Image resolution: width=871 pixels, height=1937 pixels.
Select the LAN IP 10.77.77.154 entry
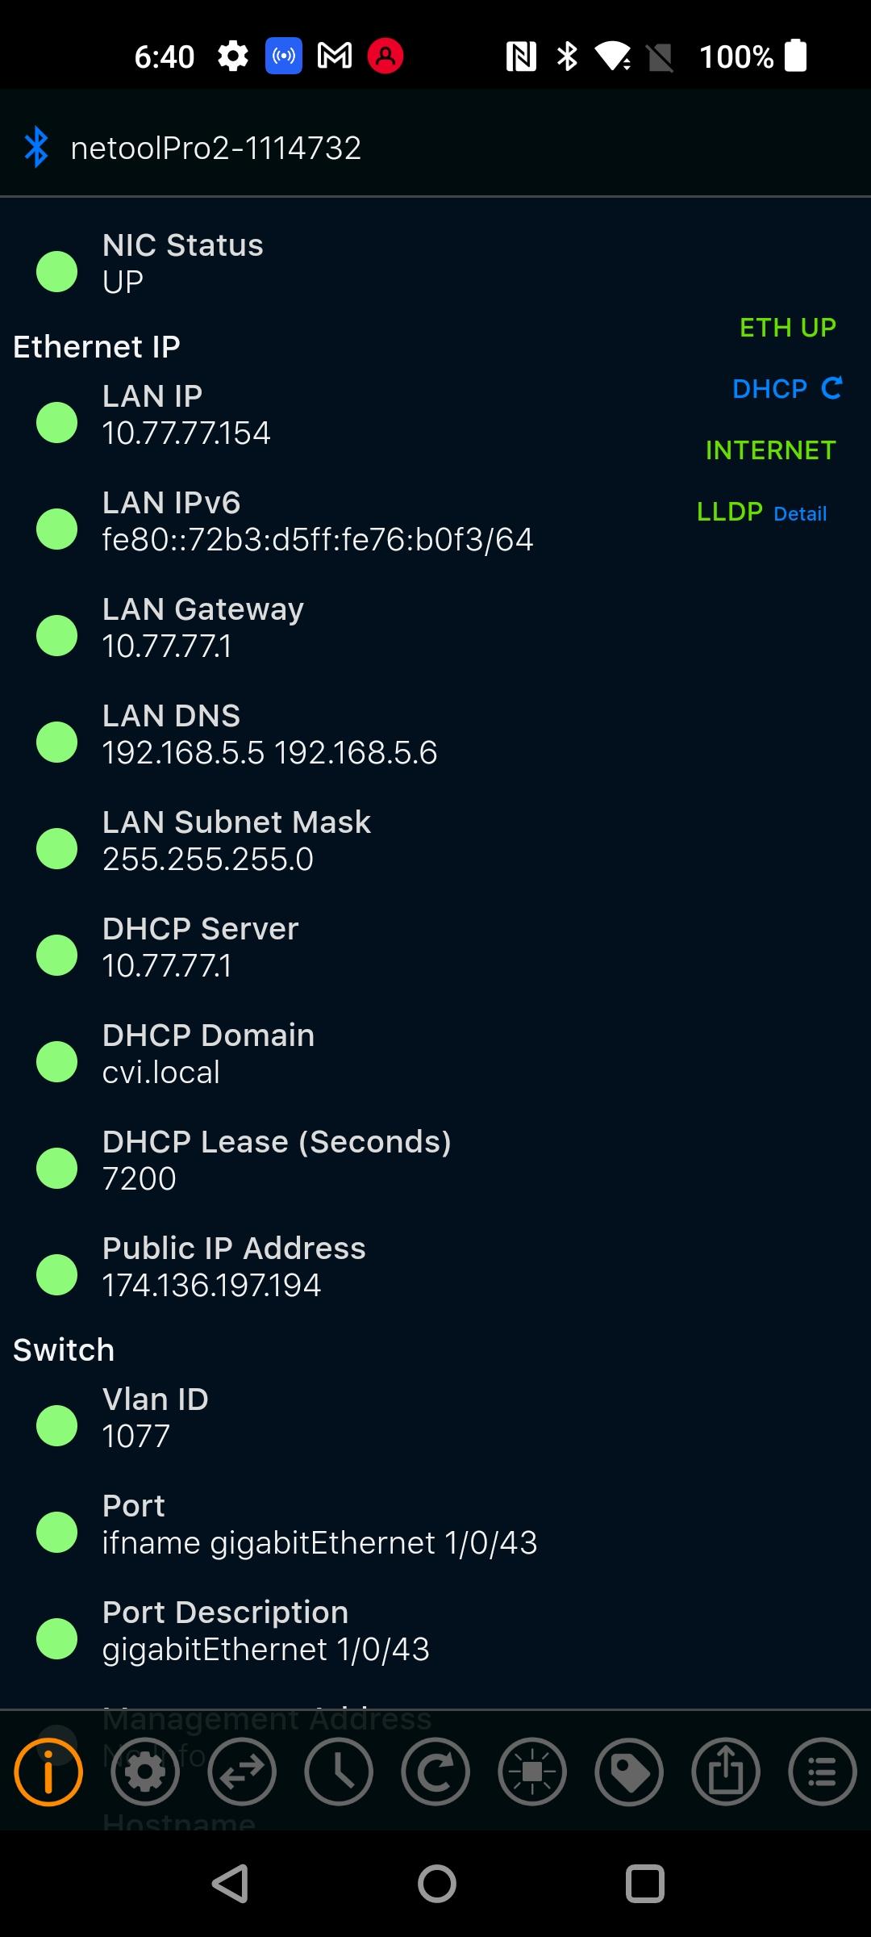pos(186,415)
